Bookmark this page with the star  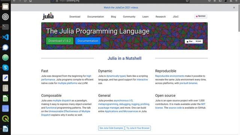tap(187, 1)
